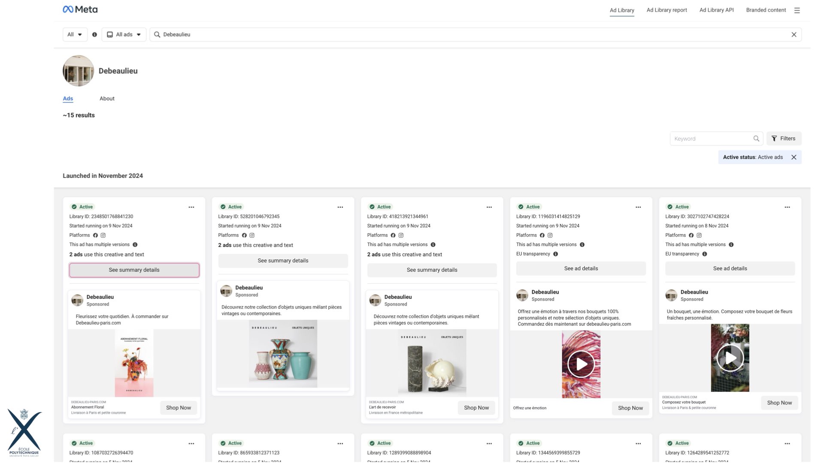Click Launched in November 2024 heading
Viewport: 824px width, 463px height.
pyautogui.click(x=103, y=176)
